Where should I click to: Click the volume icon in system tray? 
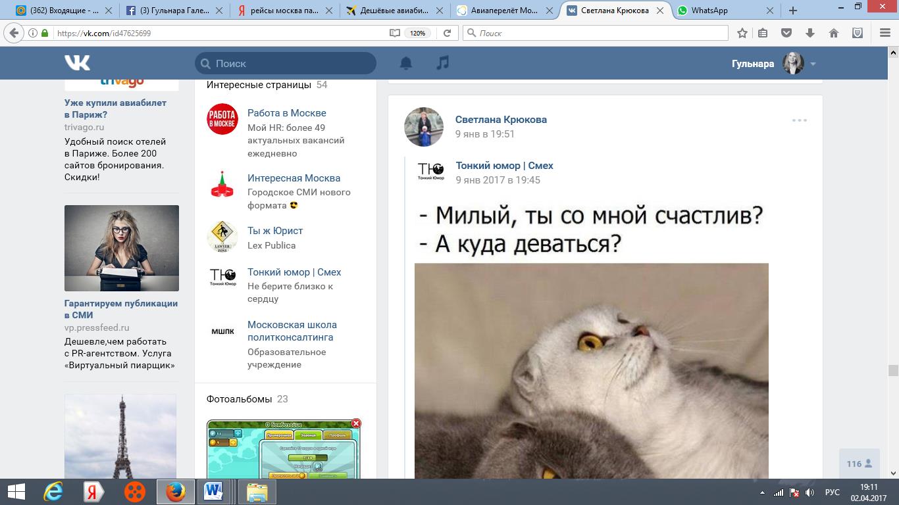(x=810, y=493)
